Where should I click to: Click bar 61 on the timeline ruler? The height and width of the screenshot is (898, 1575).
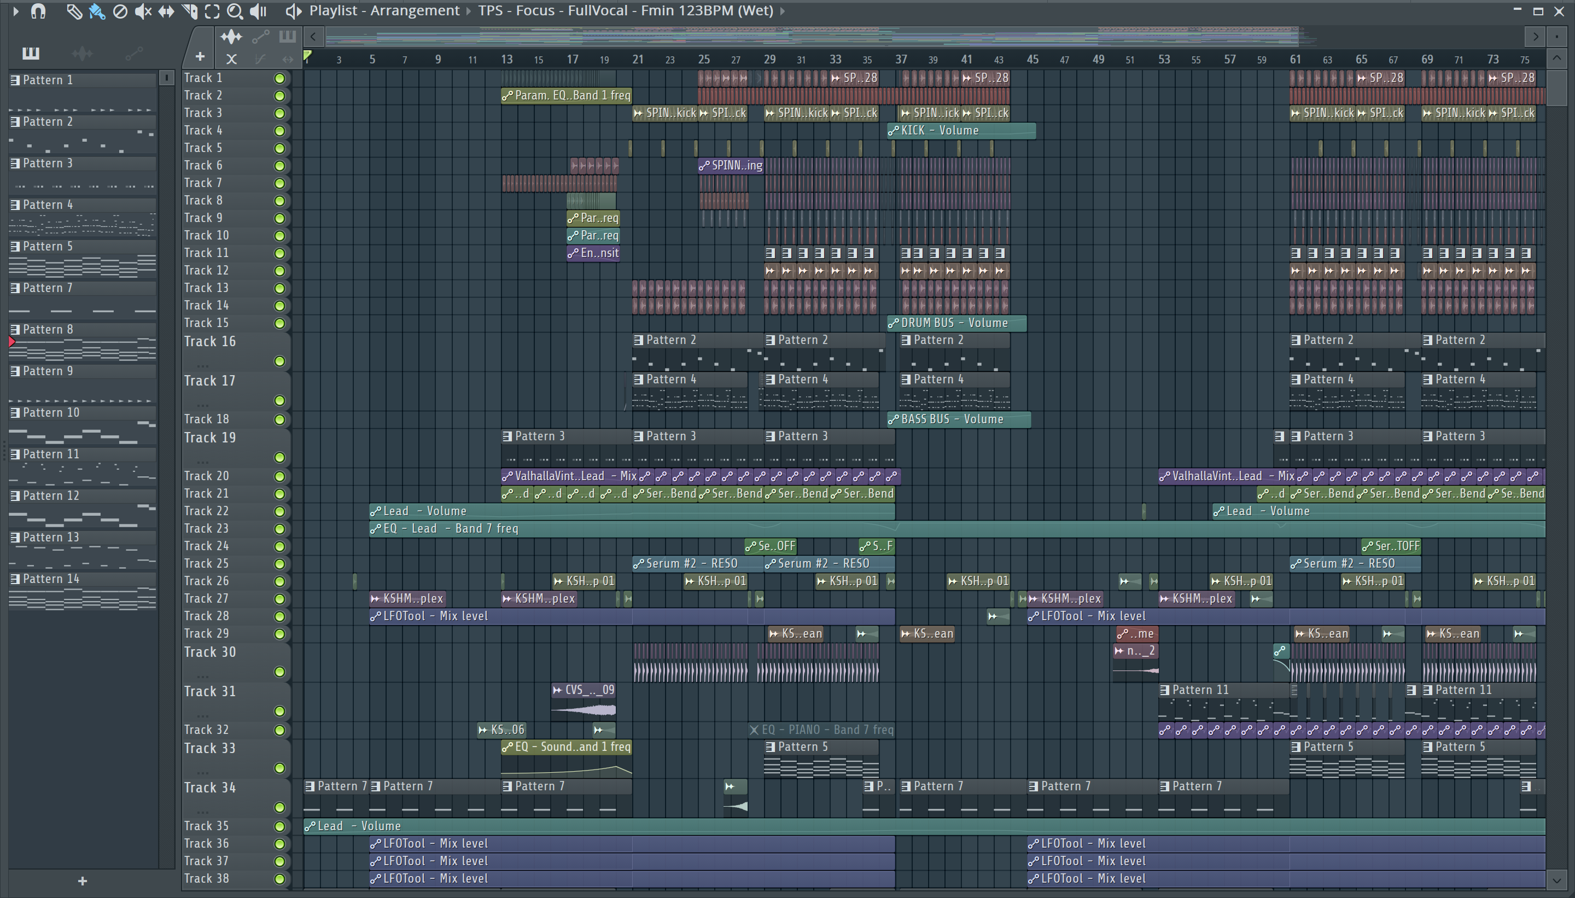[1295, 59]
